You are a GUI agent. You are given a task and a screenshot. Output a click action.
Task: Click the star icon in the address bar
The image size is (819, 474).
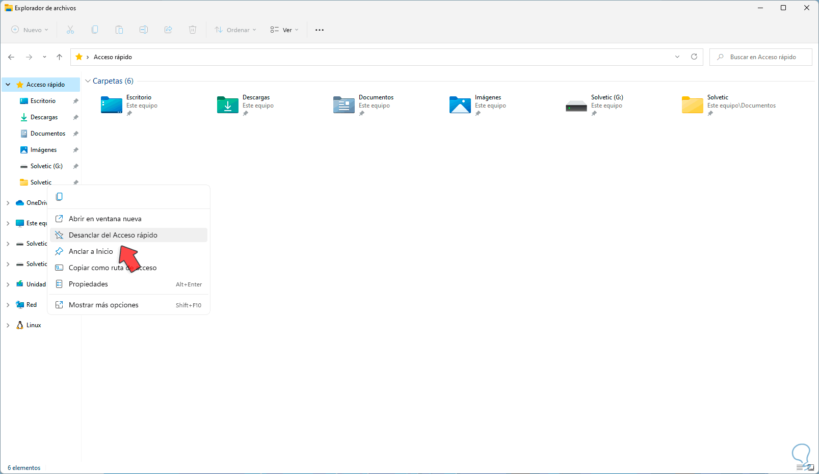point(79,57)
